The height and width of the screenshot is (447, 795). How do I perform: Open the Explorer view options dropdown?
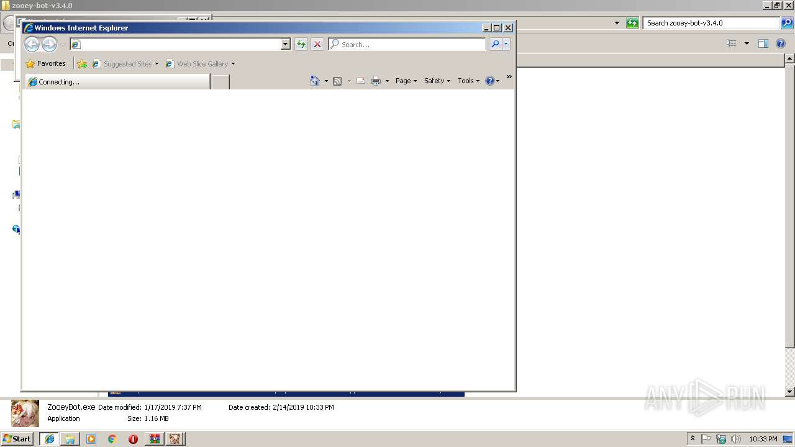[747, 43]
